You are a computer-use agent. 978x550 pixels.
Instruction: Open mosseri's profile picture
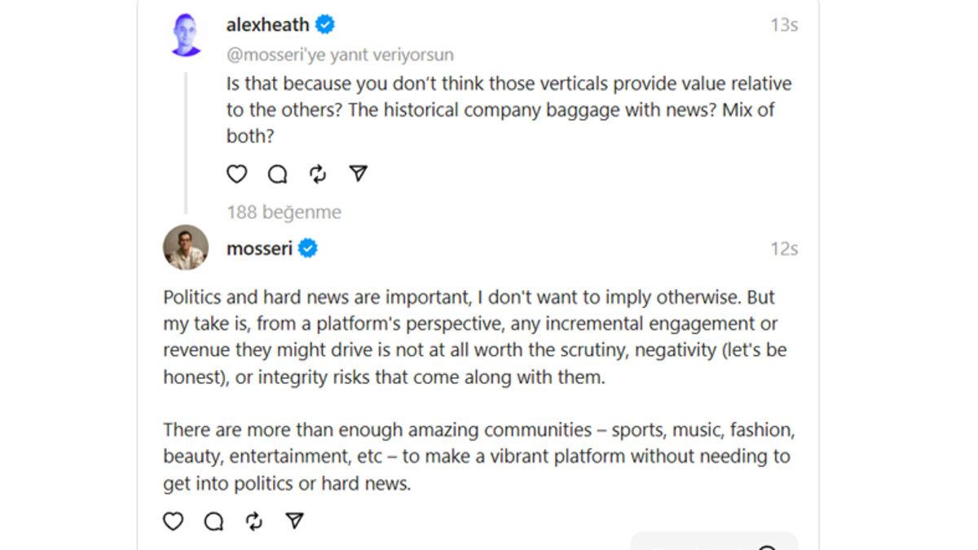point(186,248)
